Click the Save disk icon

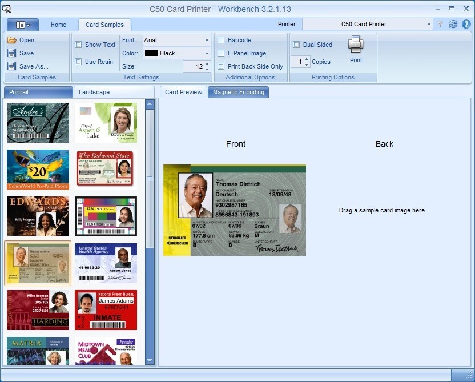click(12, 53)
